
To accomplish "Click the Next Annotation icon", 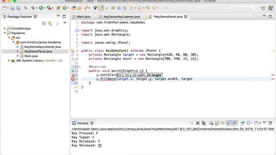I will tap(131, 8).
